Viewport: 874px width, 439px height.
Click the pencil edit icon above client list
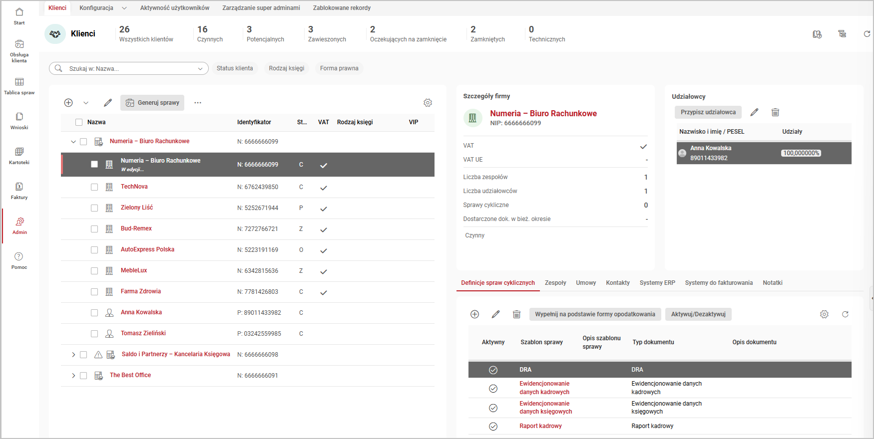[x=108, y=103]
